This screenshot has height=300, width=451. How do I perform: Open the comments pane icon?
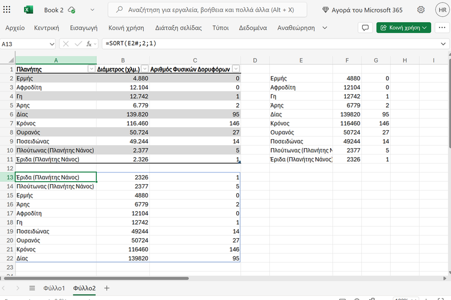(x=364, y=28)
